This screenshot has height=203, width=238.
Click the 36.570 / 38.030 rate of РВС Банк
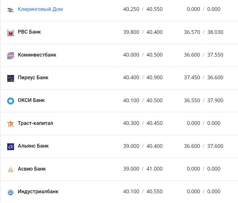click(204, 32)
